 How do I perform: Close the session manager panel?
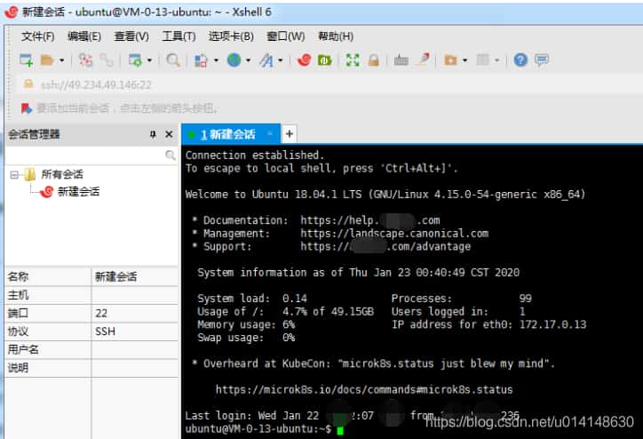click(169, 134)
